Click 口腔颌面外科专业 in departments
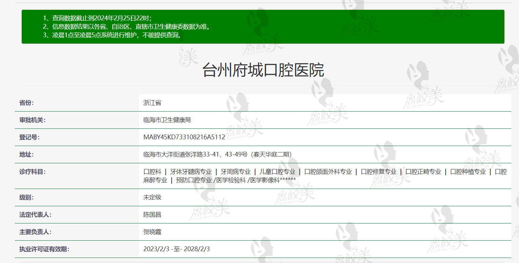 pyautogui.click(x=328, y=172)
